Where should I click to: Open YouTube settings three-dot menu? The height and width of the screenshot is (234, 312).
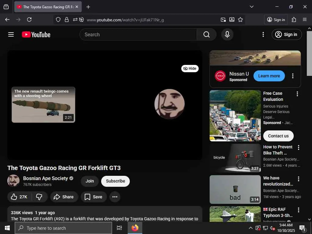[x=263, y=34]
